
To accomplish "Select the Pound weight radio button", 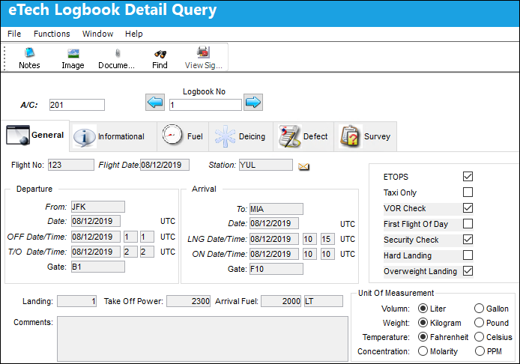I will click(480, 323).
